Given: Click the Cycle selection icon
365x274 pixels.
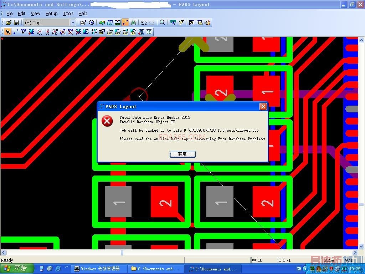Looking at the screenshot, I should point(92,22).
